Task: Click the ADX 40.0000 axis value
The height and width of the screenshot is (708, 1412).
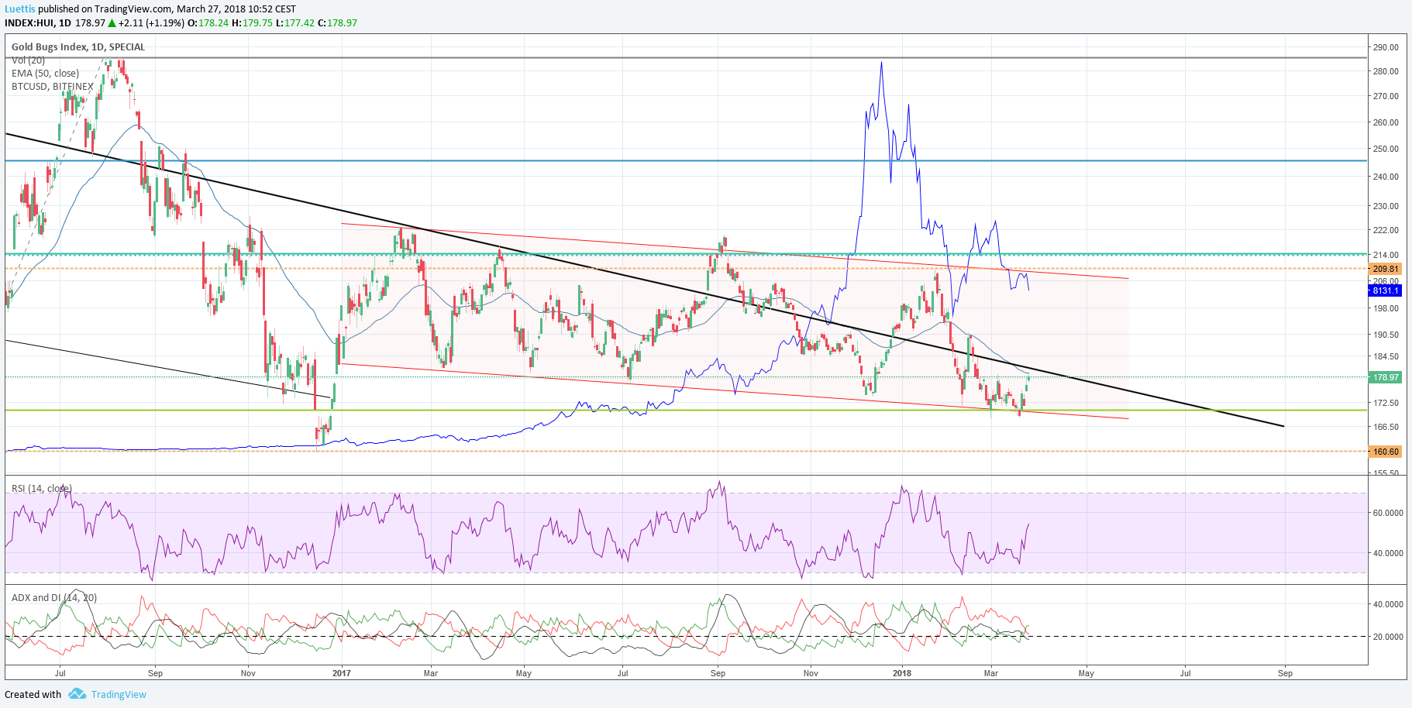Action: (1388, 604)
